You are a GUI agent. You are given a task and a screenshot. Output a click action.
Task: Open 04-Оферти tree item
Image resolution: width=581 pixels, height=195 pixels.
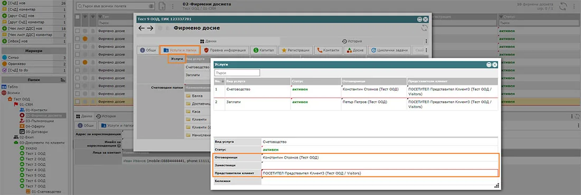(32, 126)
